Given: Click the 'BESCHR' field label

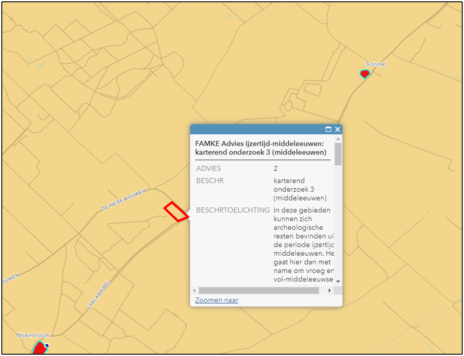Looking at the screenshot, I should [x=210, y=180].
